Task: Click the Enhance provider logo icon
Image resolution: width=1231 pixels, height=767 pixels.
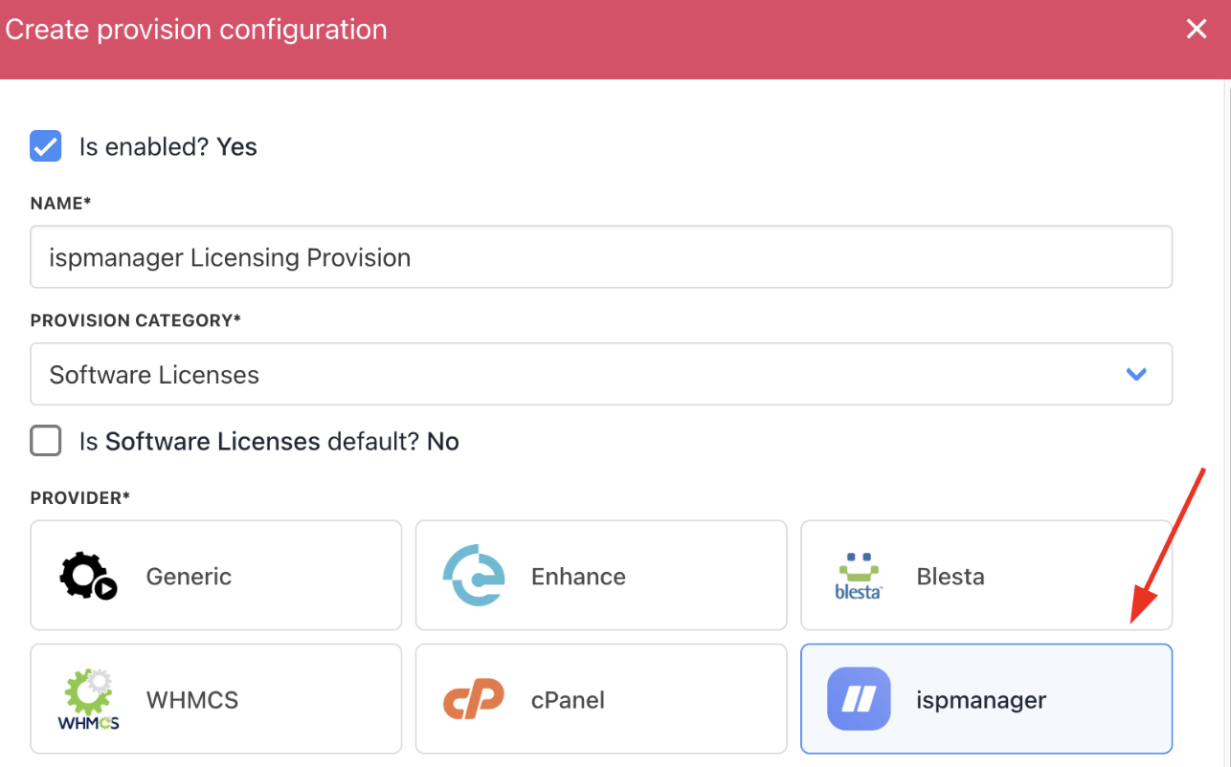Action: [x=473, y=576]
